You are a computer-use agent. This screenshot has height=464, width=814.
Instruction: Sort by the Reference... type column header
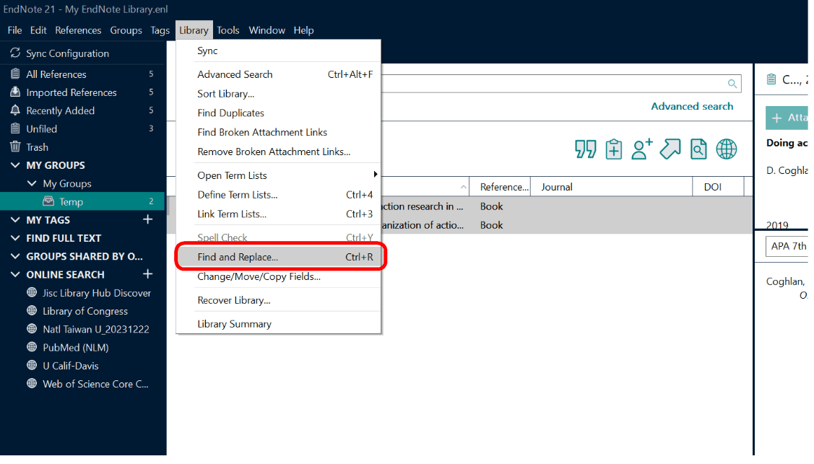coord(500,187)
